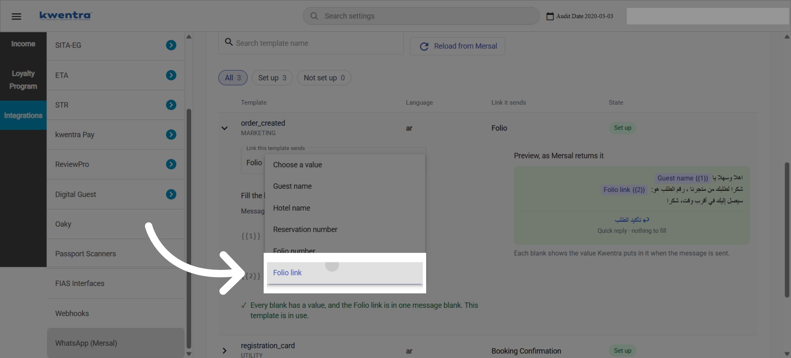Click the Audit Date calendar icon

(x=550, y=16)
